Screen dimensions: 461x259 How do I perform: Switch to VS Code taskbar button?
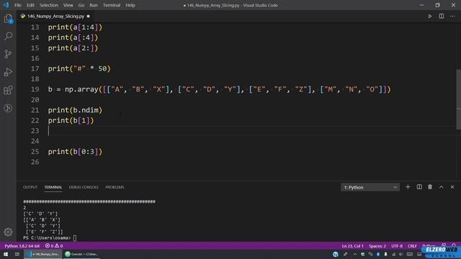(x=43, y=254)
